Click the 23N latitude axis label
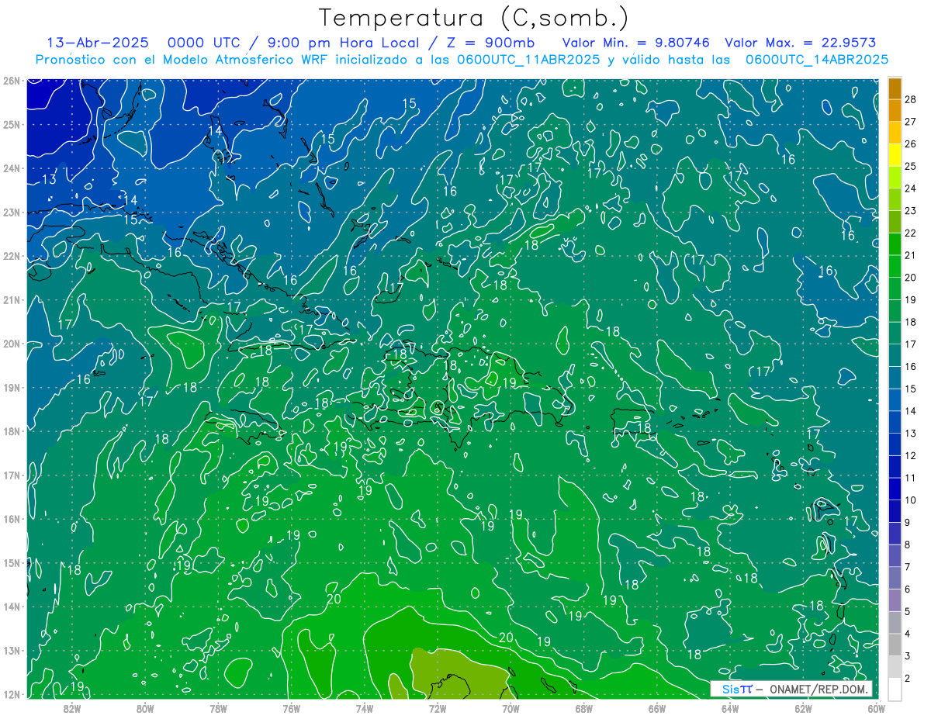 [x=11, y=212]
